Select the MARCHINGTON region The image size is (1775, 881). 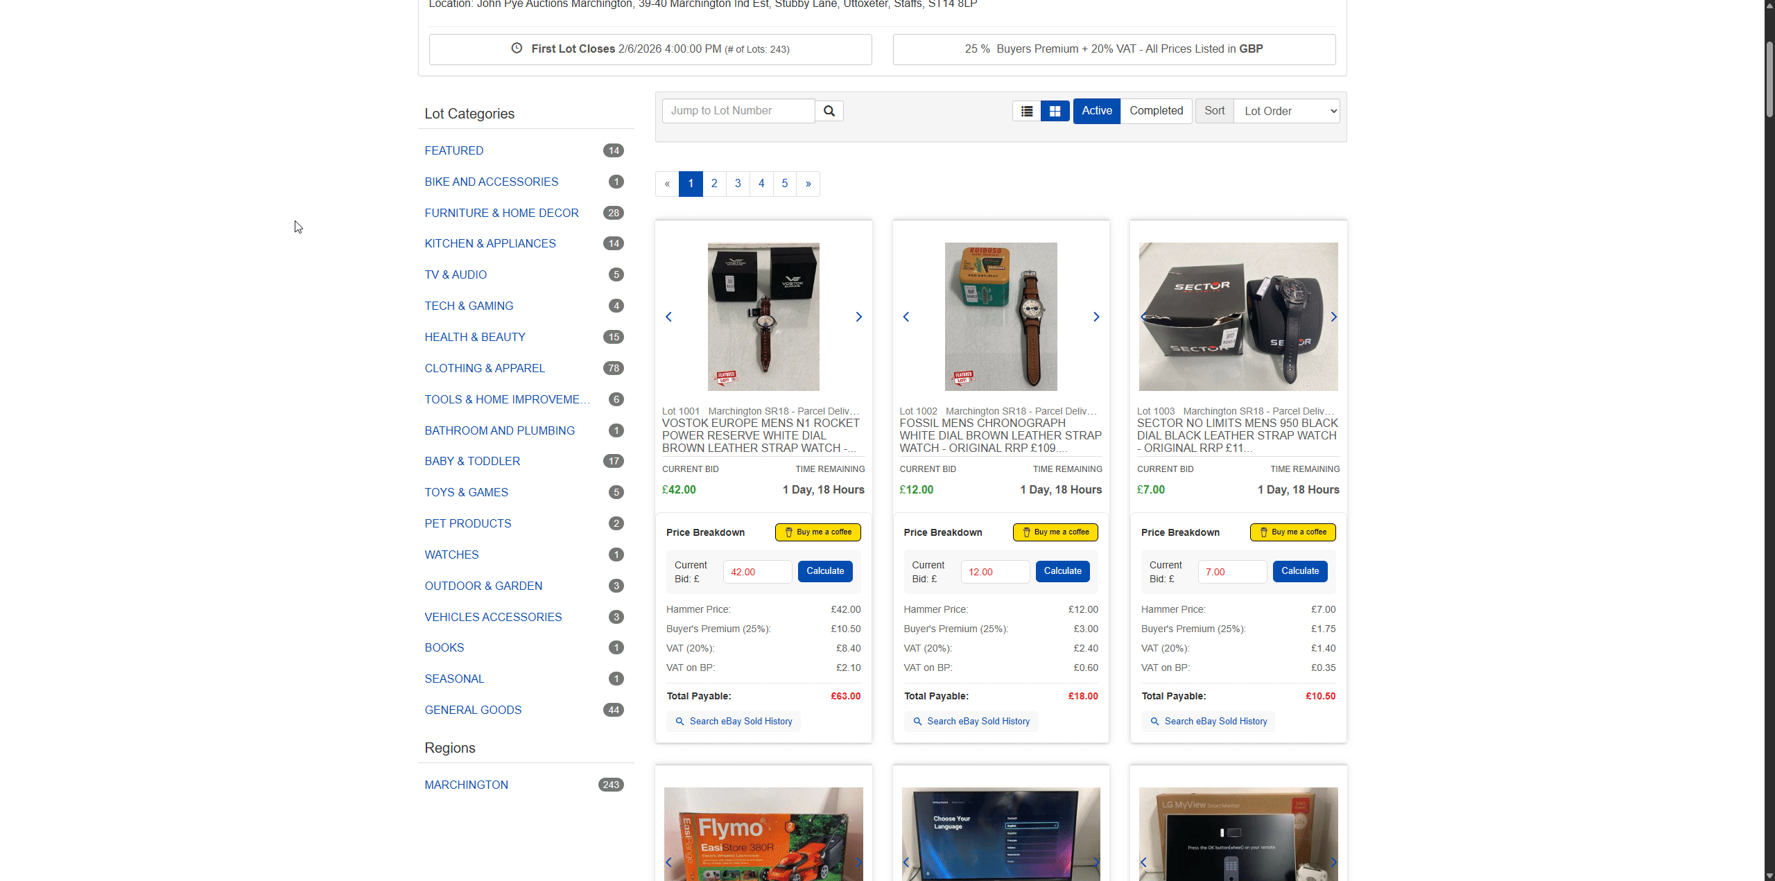466,784
